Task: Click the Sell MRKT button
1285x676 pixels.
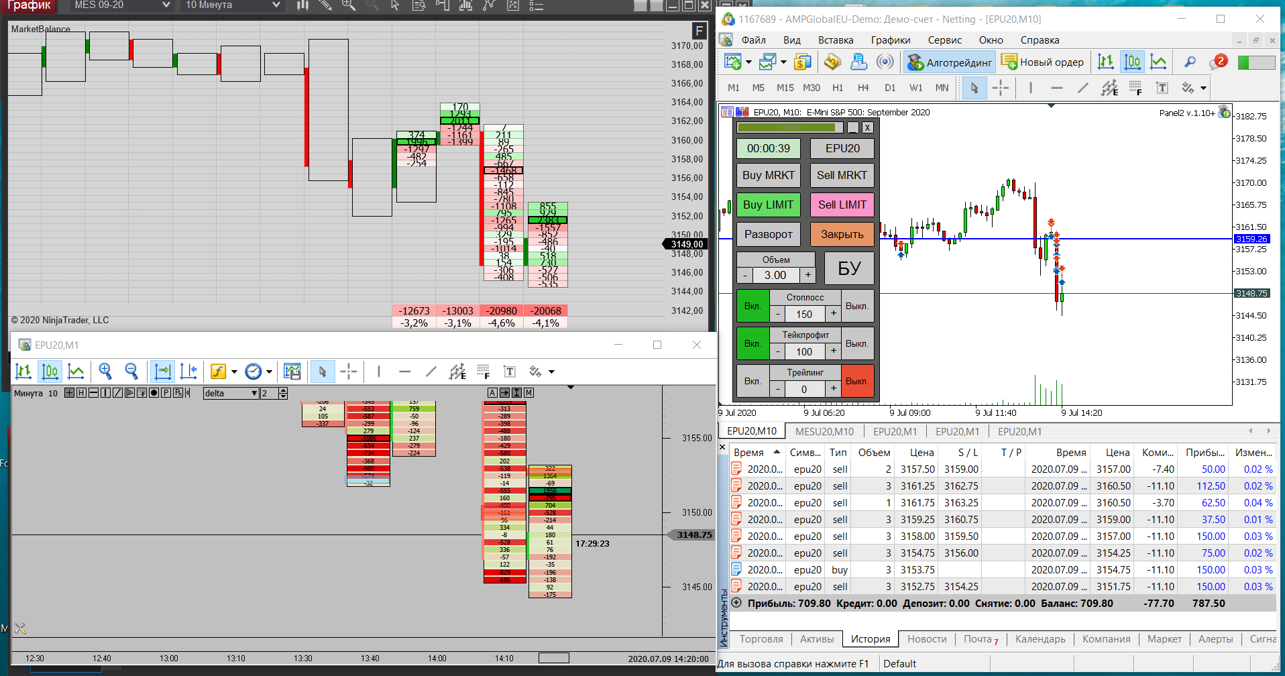Action: click(842, 175)
